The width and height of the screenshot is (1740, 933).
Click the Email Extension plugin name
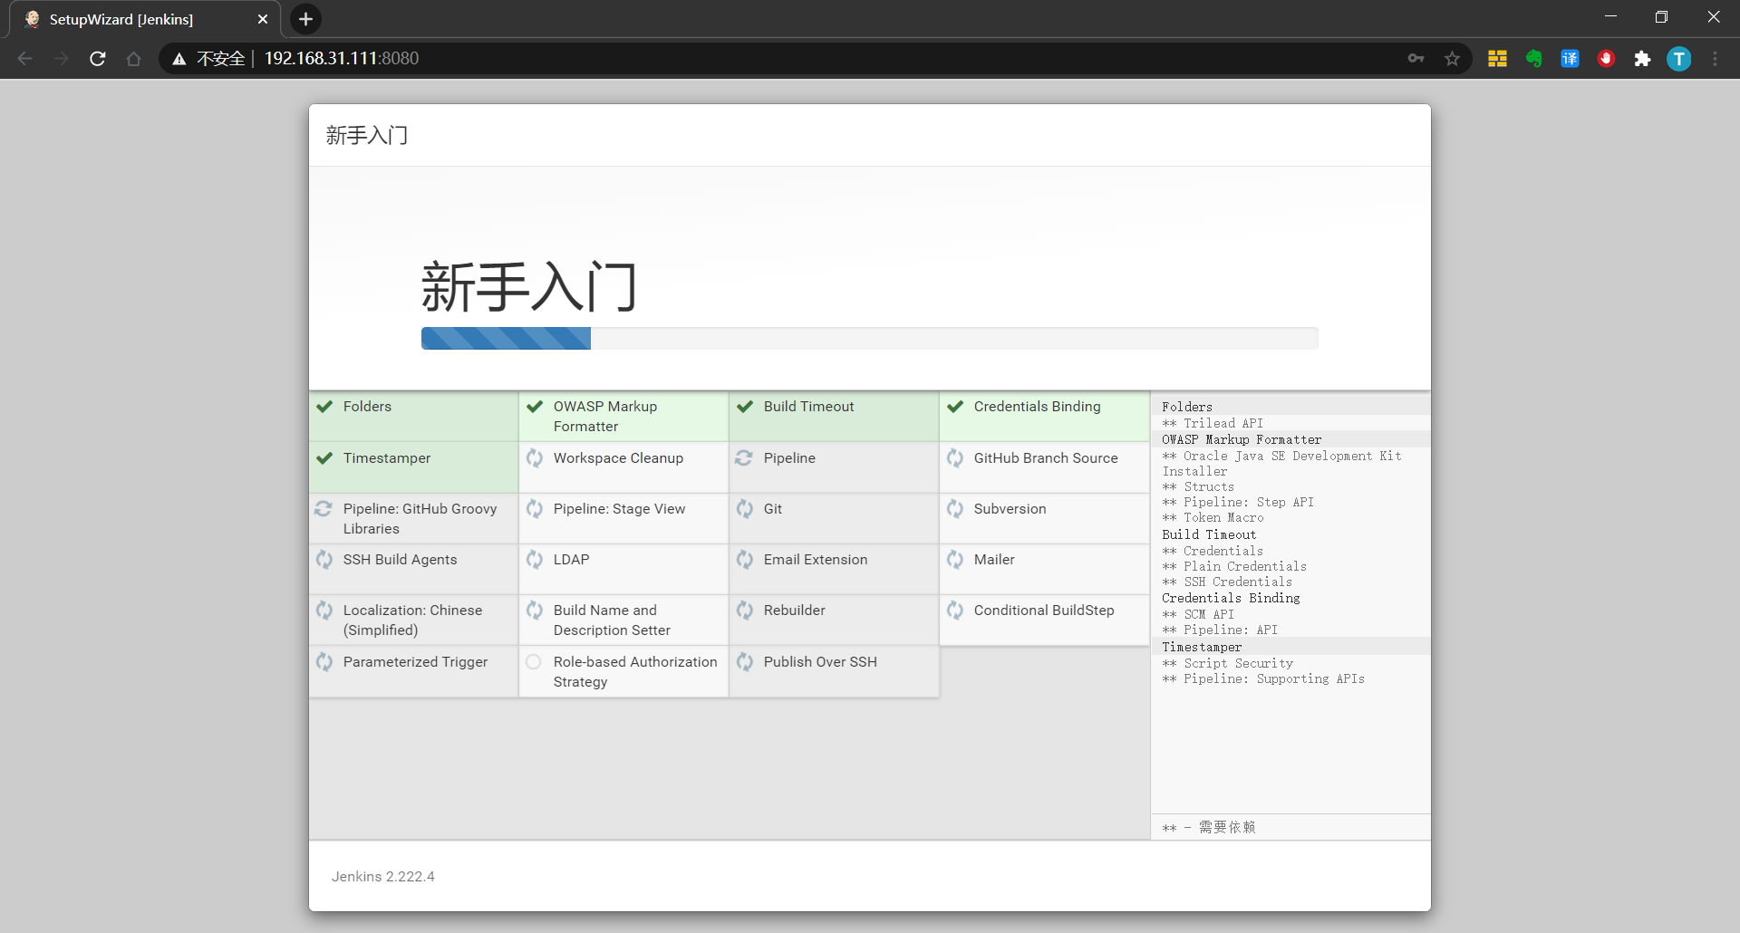pos(816,560)
